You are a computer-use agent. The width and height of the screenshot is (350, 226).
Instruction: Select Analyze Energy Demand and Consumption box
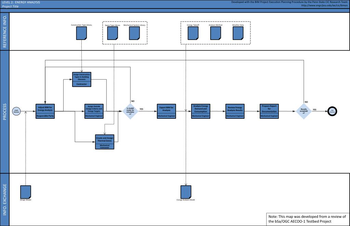(x=201, y=111)
